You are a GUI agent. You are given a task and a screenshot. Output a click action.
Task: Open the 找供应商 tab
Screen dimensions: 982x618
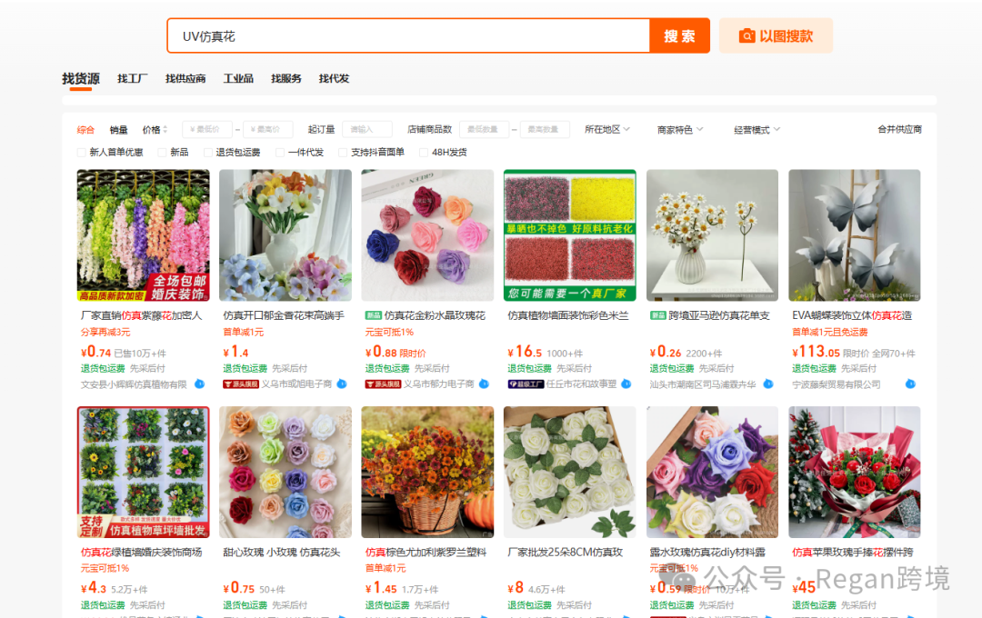185,78
